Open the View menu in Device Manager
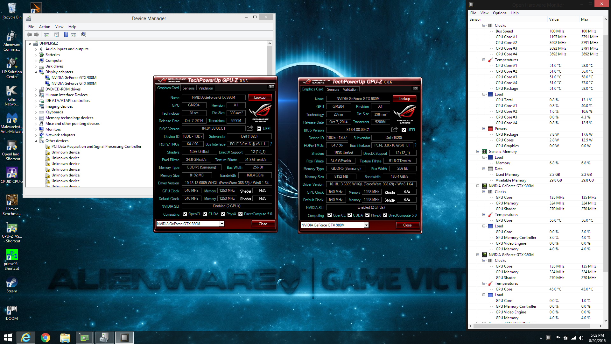 coord(59,27)
